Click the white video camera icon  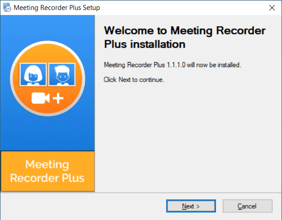pos(40,98)
